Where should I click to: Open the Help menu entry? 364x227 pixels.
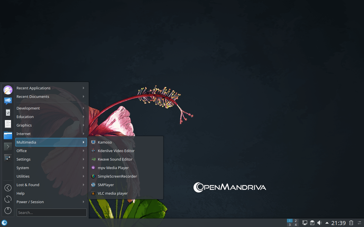(20, 193)
